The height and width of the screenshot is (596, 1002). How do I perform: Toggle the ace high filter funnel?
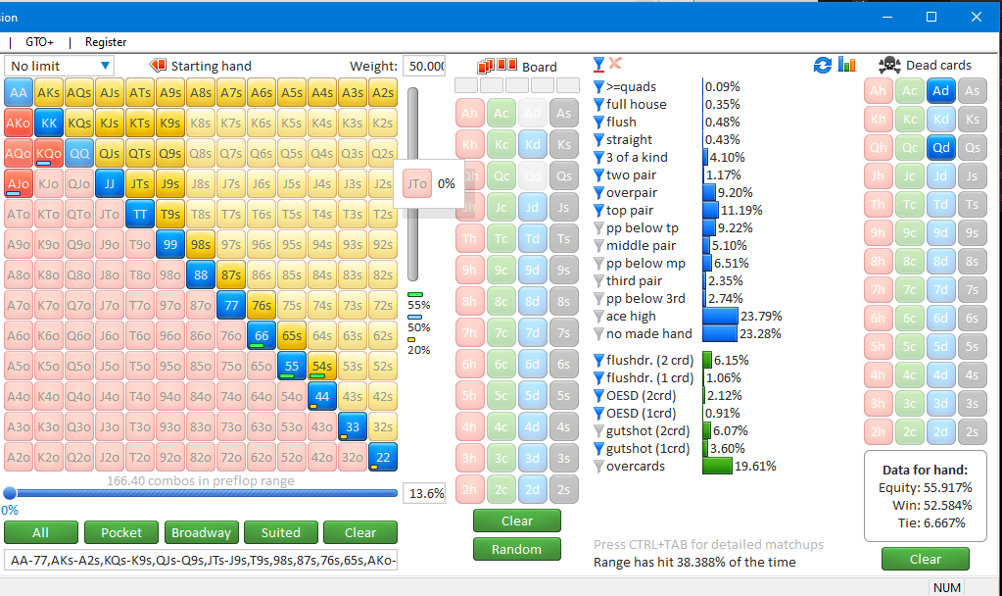598,317
